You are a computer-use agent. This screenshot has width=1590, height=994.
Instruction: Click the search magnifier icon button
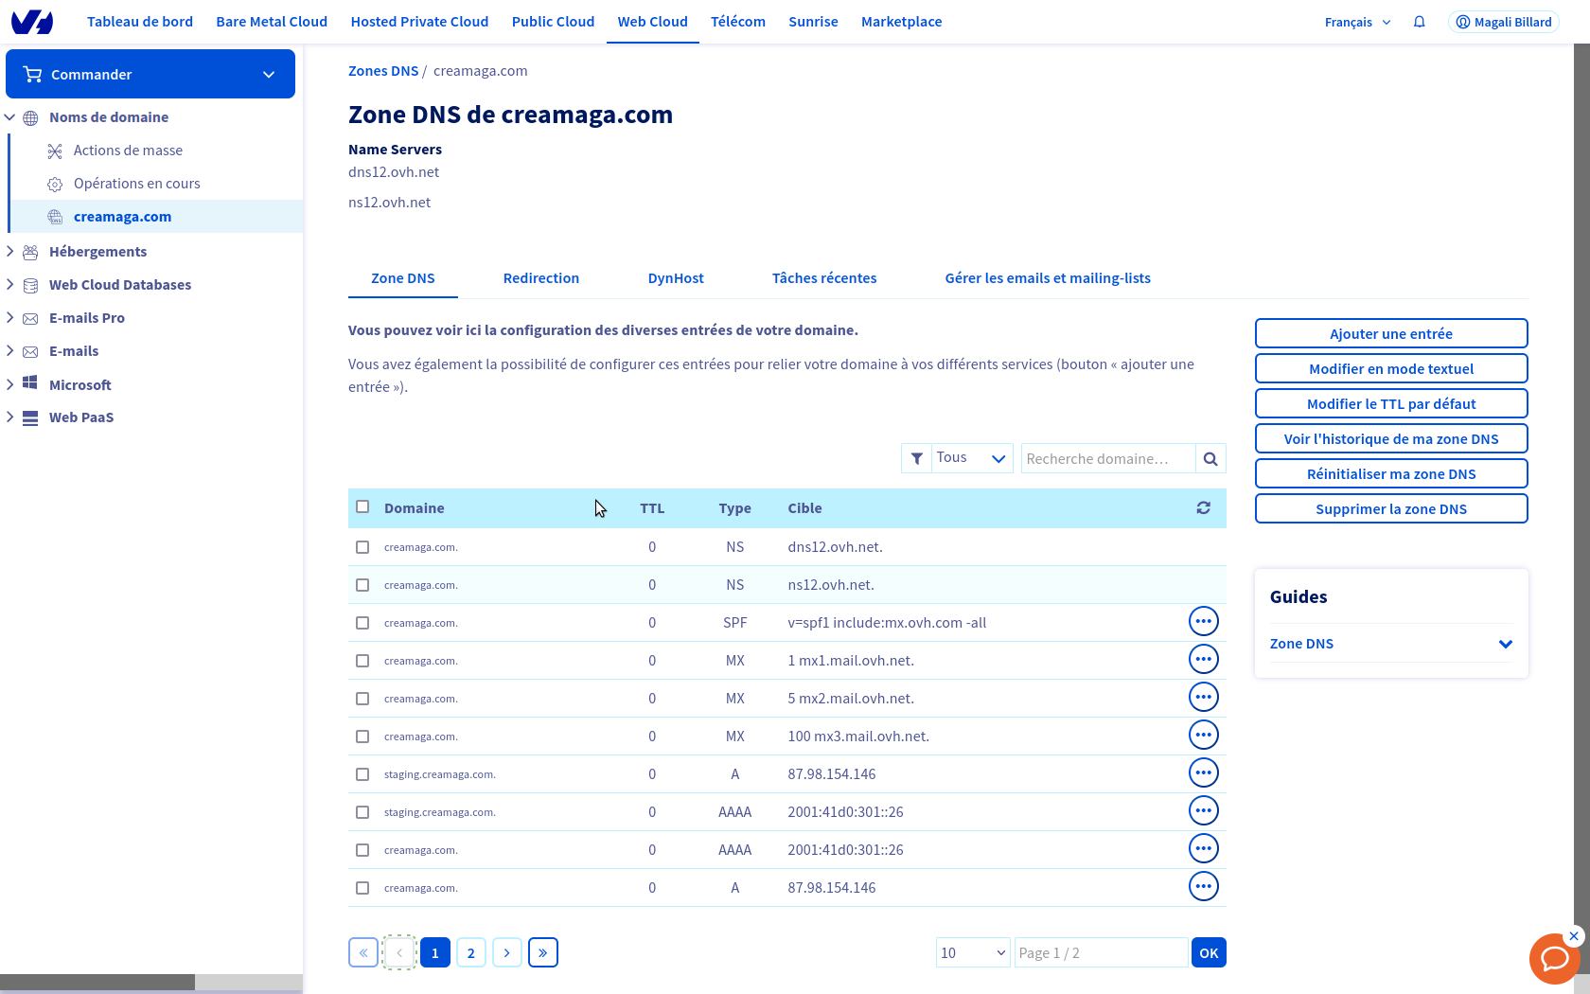[x=1210, y=459]
